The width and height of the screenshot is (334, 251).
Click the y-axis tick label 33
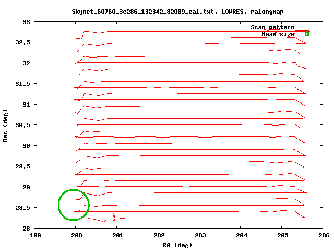tap(27, 22)
